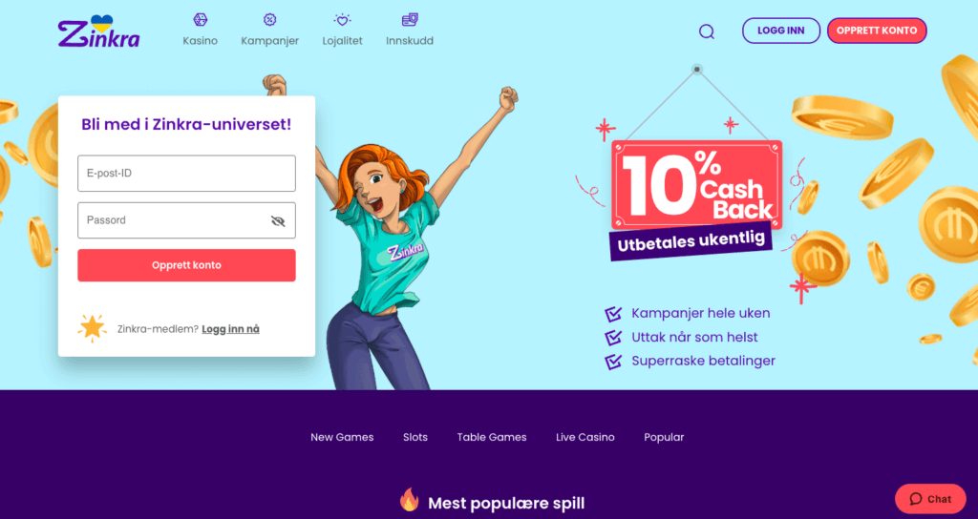Click the star icon beside Zinkra-medlem

93,328
